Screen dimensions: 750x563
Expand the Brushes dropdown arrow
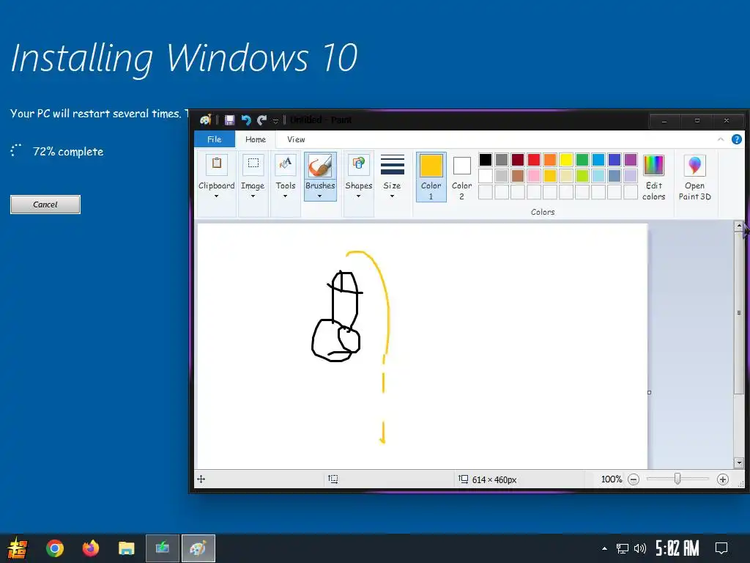(319, 196)
